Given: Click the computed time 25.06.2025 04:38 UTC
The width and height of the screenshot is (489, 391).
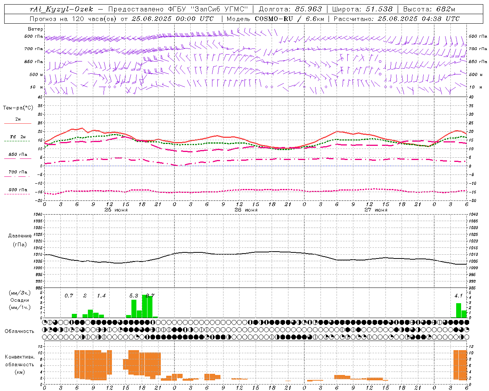Looking at the screenshot, I should pyautogui.click(x=418, y=19).
